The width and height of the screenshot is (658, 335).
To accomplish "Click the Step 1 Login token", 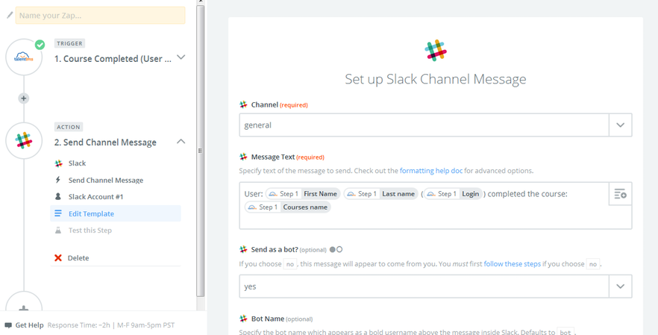I will pos(454,193).
